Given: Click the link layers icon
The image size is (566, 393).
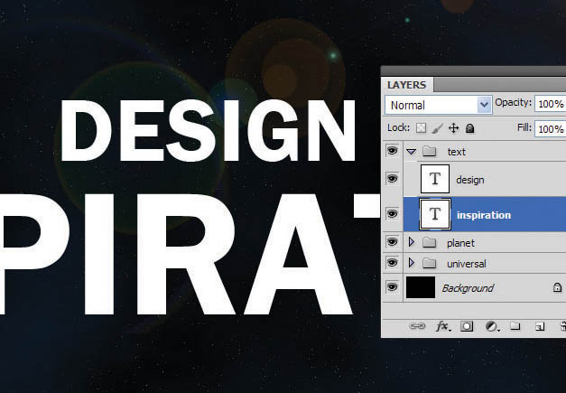Looking at the screenshot, I should coord(417,326).
